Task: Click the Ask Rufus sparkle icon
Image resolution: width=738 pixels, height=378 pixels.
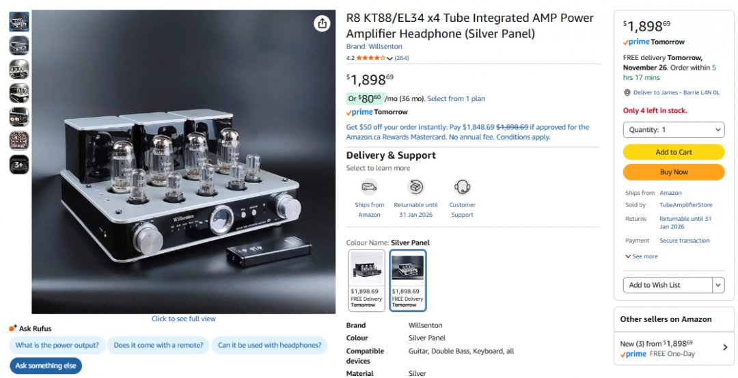Action: click(x=13, y=328)
